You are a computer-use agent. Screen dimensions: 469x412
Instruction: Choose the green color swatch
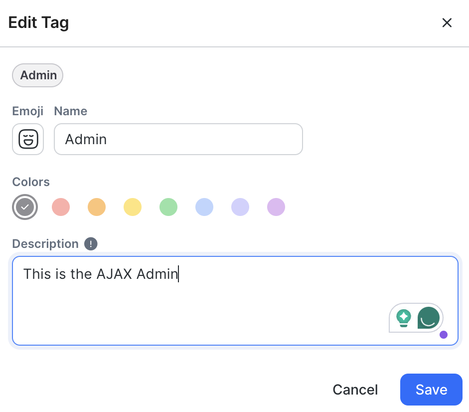(168, 207)
